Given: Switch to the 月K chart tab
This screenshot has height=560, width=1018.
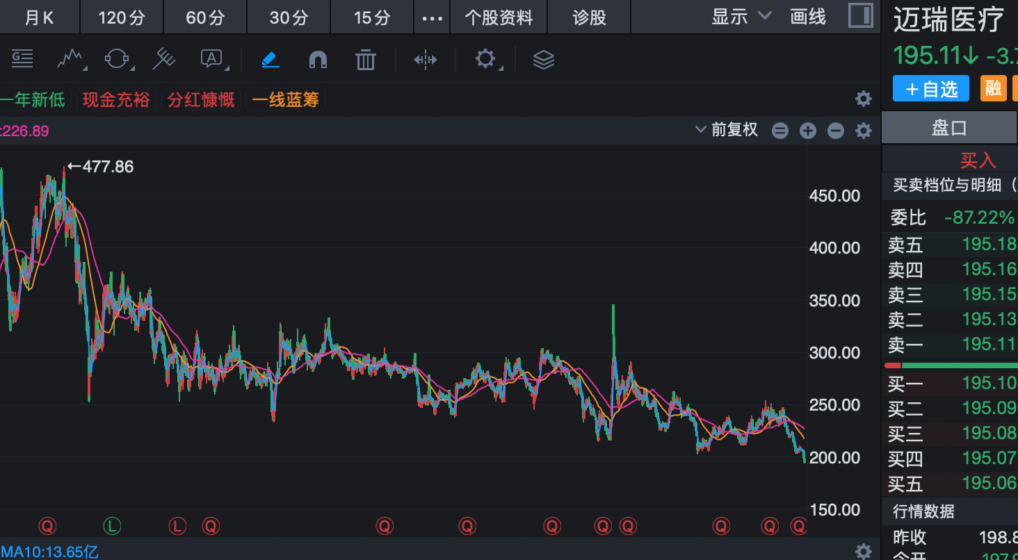Looking at the screenshot, I should coord(40,17).
